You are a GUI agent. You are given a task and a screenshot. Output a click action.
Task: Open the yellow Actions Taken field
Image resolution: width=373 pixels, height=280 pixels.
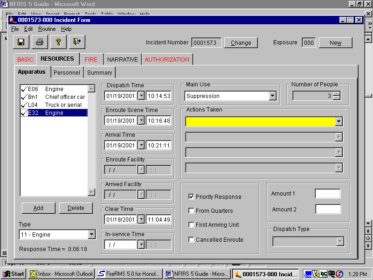[x=339, y=121]
